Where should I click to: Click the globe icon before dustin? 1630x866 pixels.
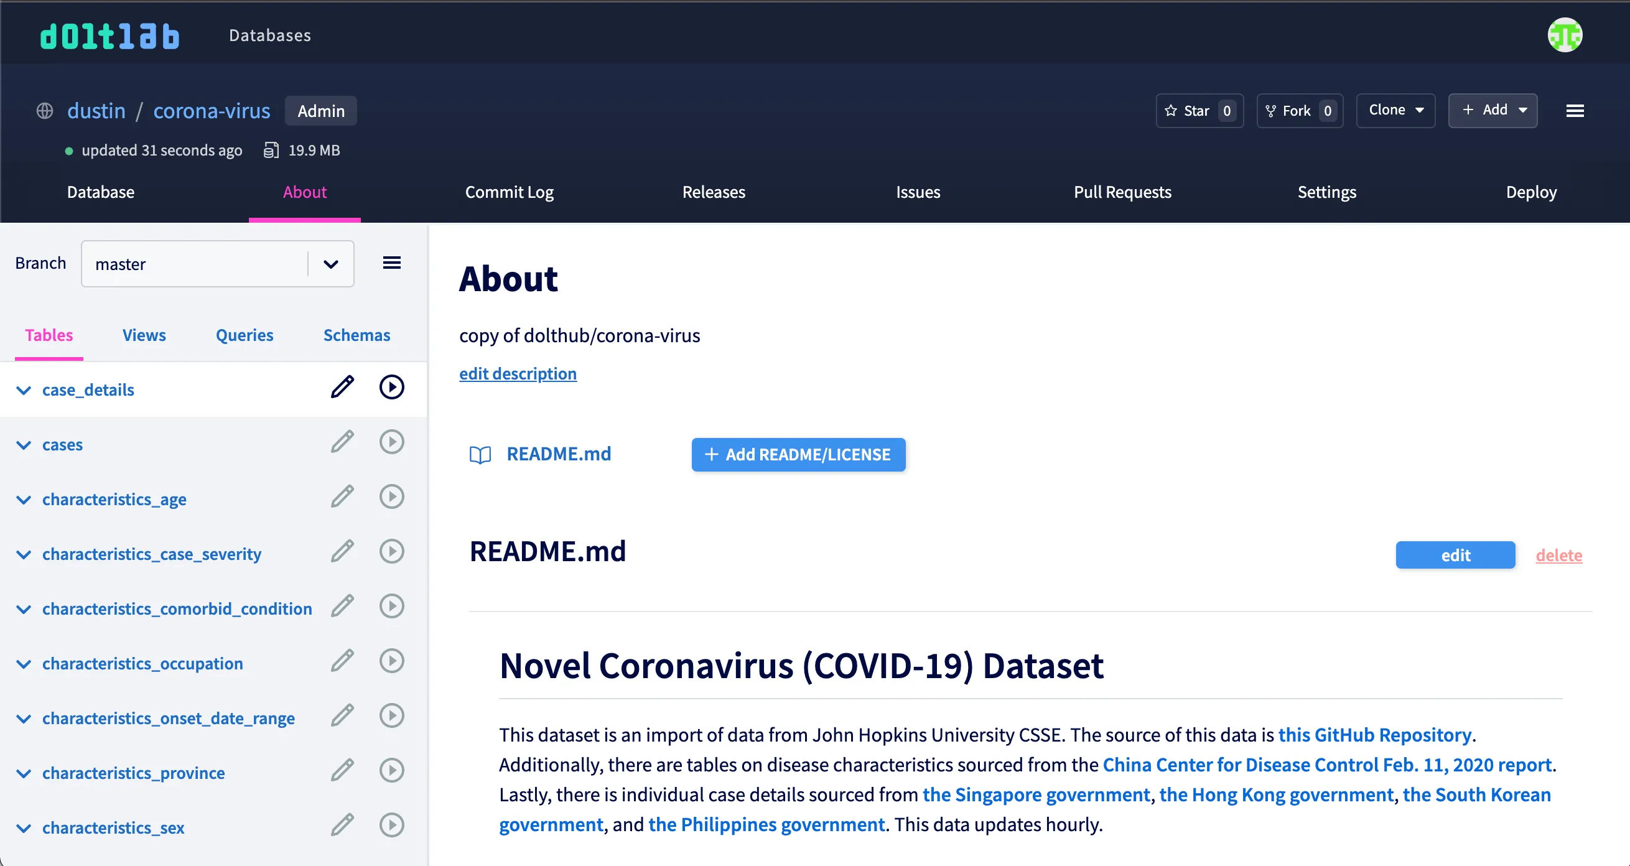[44, 111]
